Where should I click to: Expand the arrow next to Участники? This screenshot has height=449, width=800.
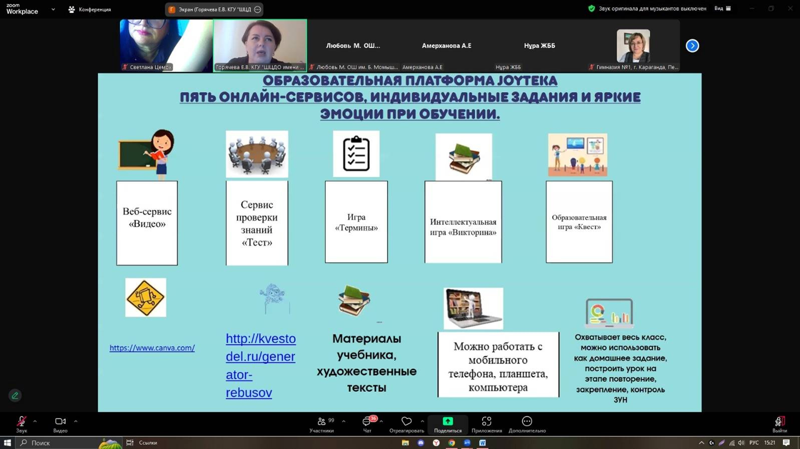[343, 421]
